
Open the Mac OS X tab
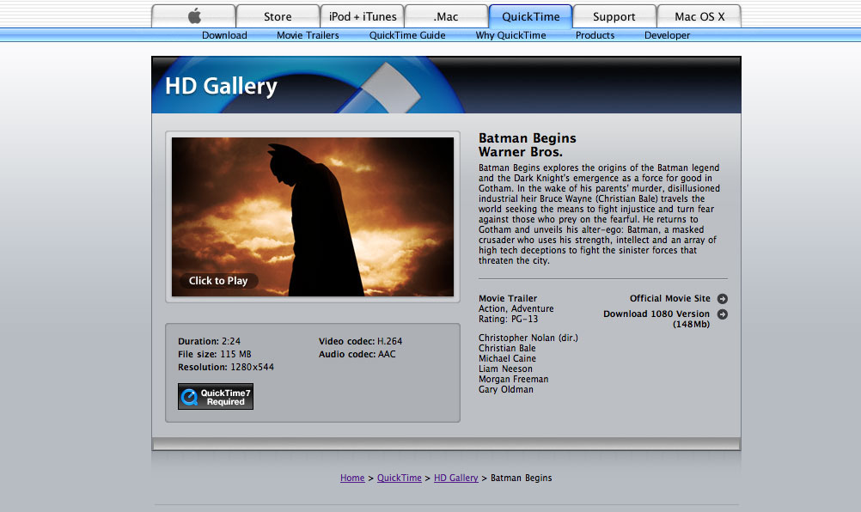[x=699, y=16]
